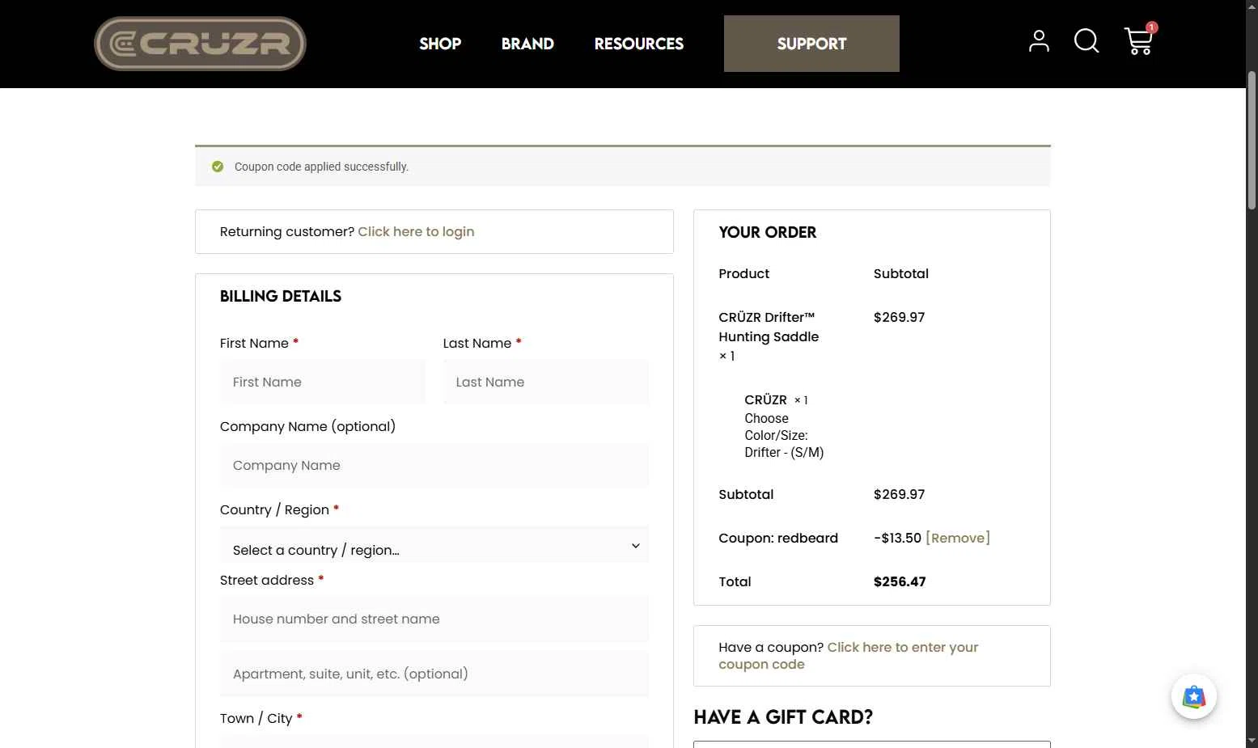The height and width of the screenshot is (748, 1258).
Task: Focus apartment, suite, unit field
Action: (434, 674)
